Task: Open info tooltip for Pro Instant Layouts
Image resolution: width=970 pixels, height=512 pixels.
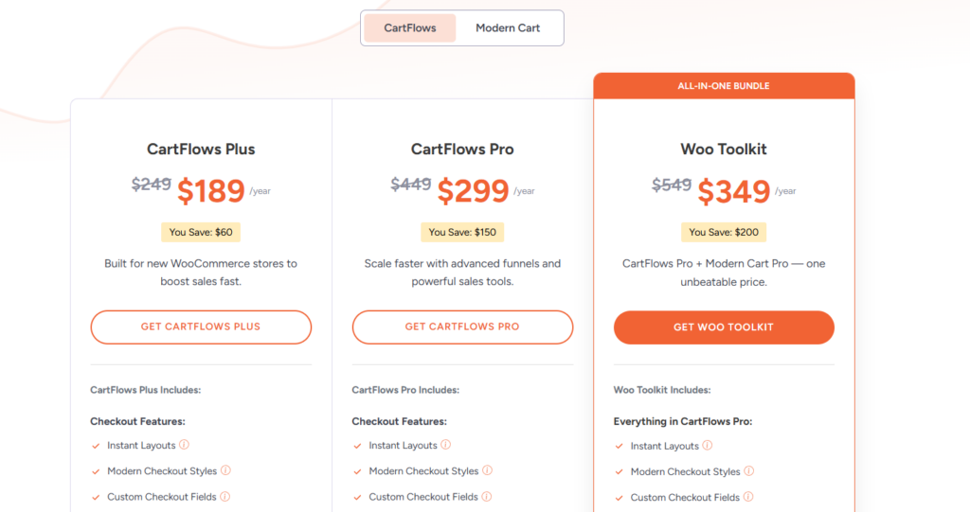Action: [446, 445]
